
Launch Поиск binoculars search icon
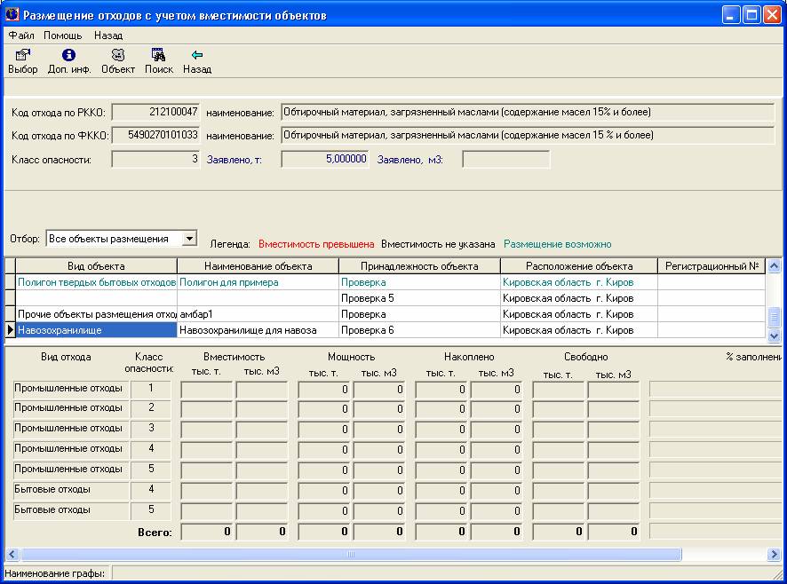159,55
